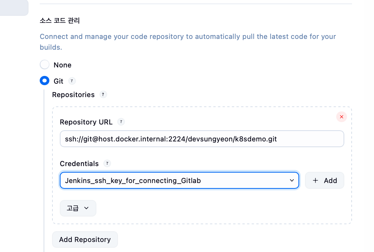The image size is (374, 252).
Task: Open the Credentials help question mark
Action: tap(108, 163)
